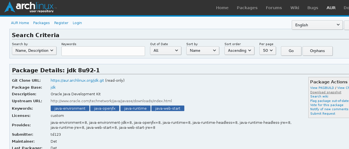Expand the English language dropdown
Image resolution: width=349 pixels, height=149 pixels.
point(317,25)
